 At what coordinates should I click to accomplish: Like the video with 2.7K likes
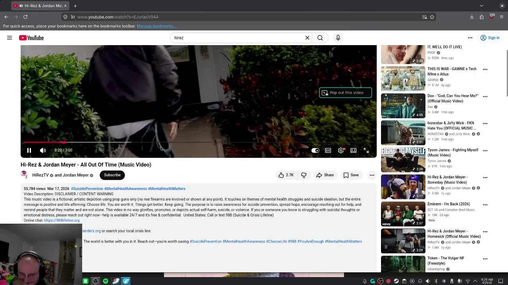click(286, 175)
